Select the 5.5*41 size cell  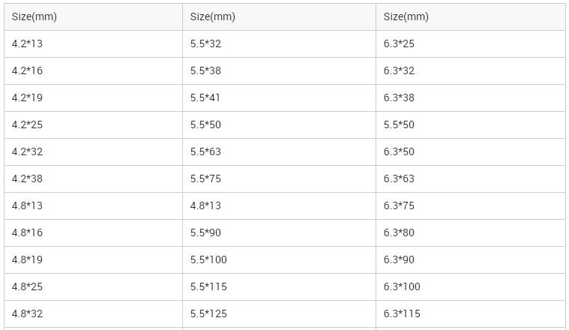(279, 98)
